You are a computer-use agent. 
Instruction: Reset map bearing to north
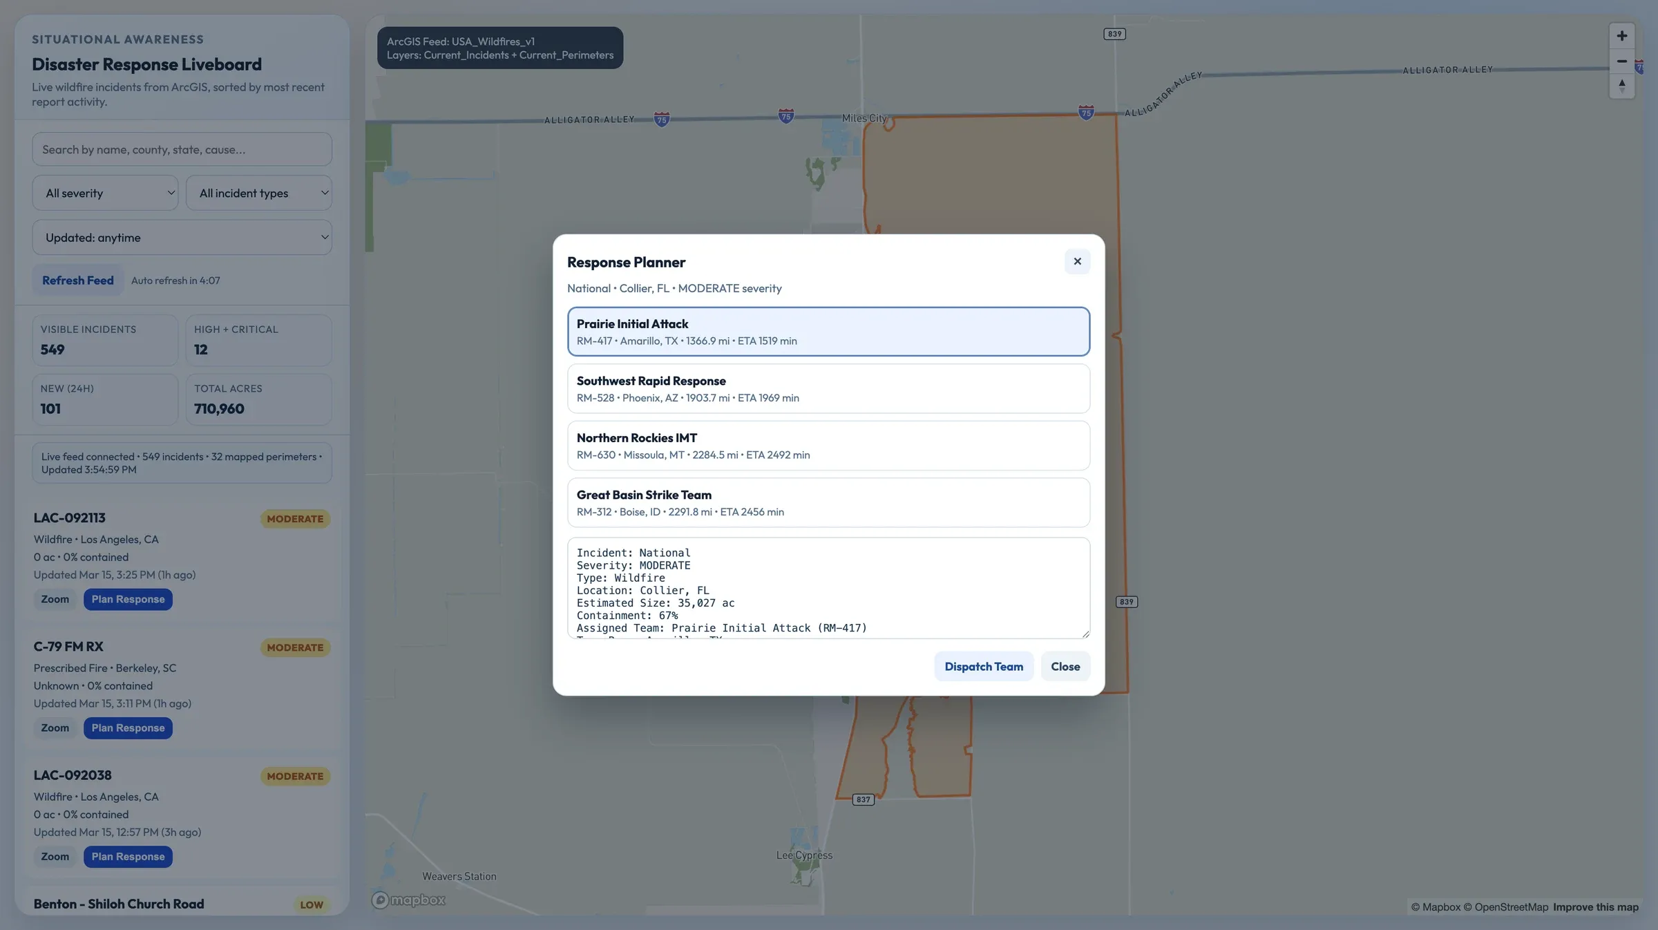(x=1621, y=86)
